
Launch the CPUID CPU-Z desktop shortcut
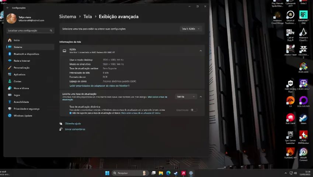pos(303,85)
